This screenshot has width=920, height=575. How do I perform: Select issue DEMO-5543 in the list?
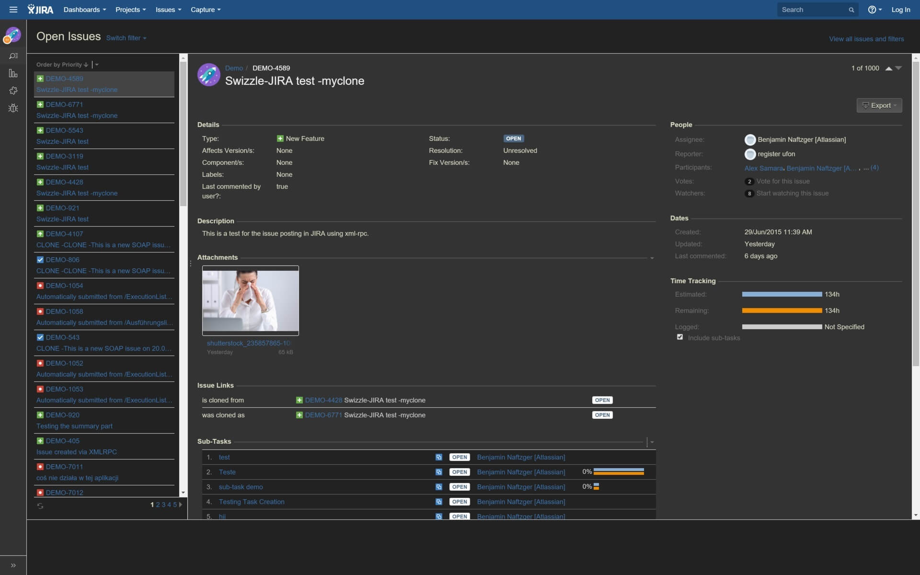coord(104,136)
